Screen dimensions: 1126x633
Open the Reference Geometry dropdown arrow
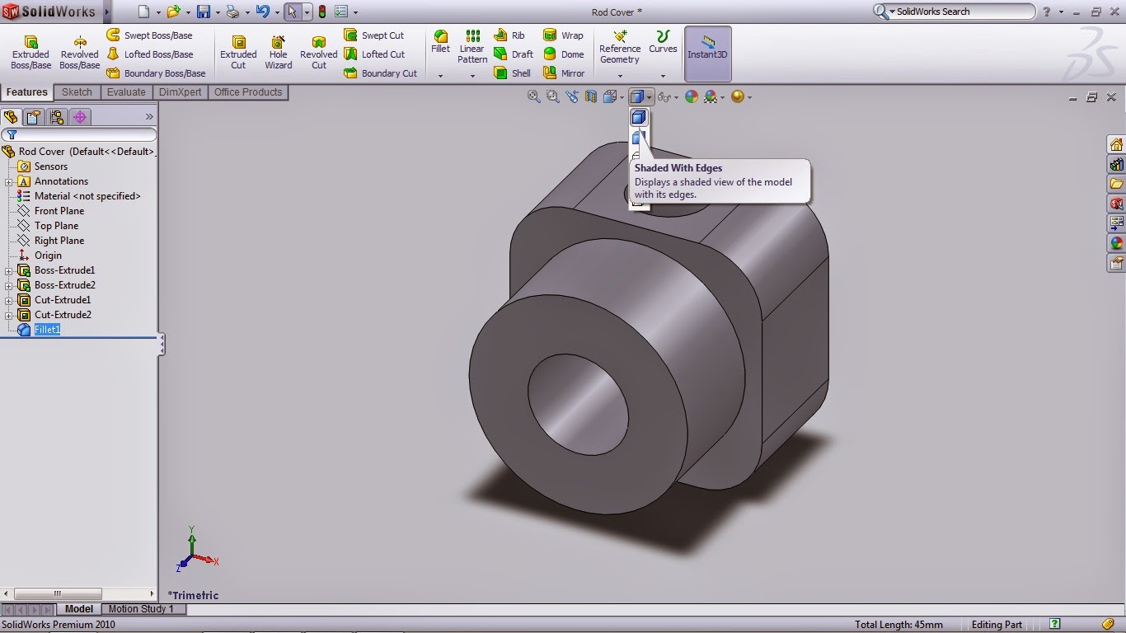tap(620, 76)
